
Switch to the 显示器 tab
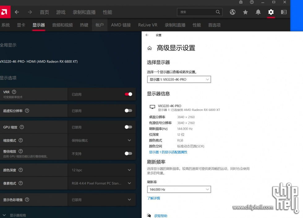[x=39, y=25]
